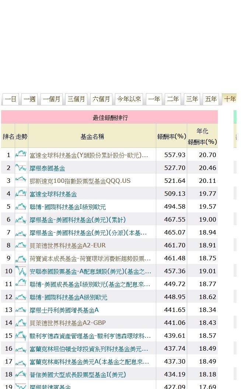The height and width of the screenshot is (389, 241).
Task: Open trend chart icon for rank 9 row
Action: [x=21, y=258]
